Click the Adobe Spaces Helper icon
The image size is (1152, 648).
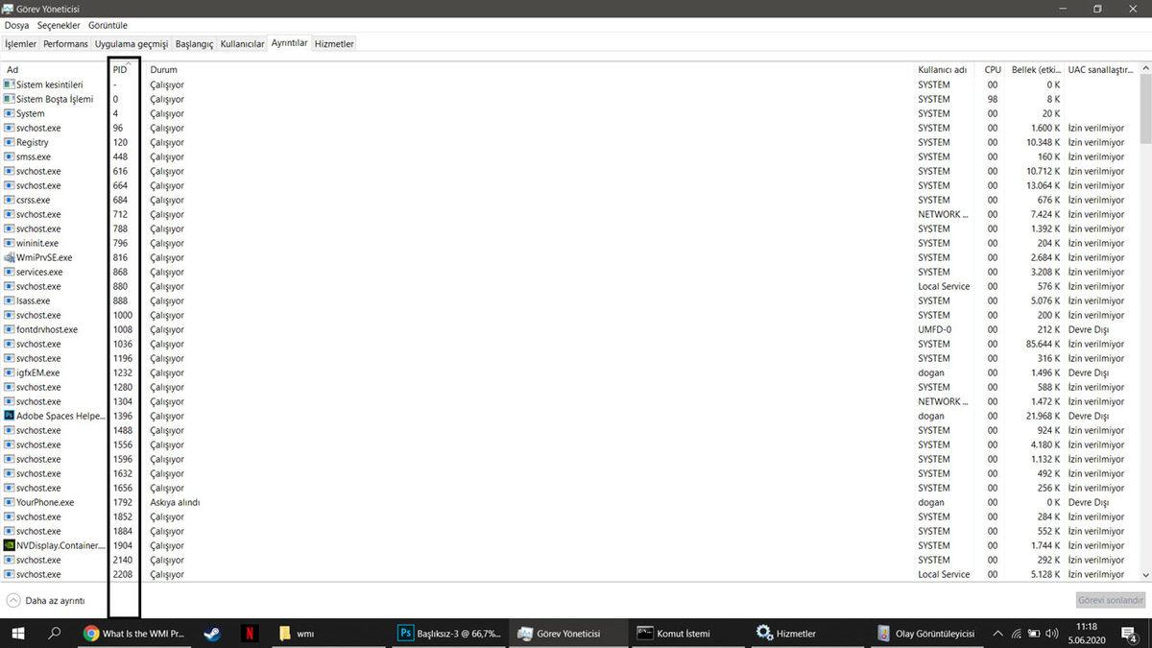pos(9,416)
